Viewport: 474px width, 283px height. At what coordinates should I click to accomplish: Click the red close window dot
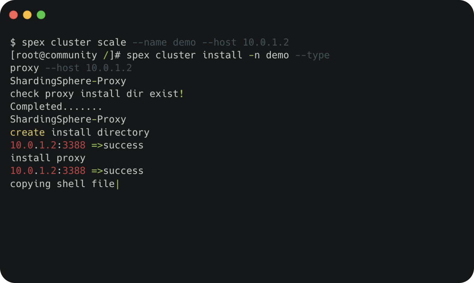14,15
